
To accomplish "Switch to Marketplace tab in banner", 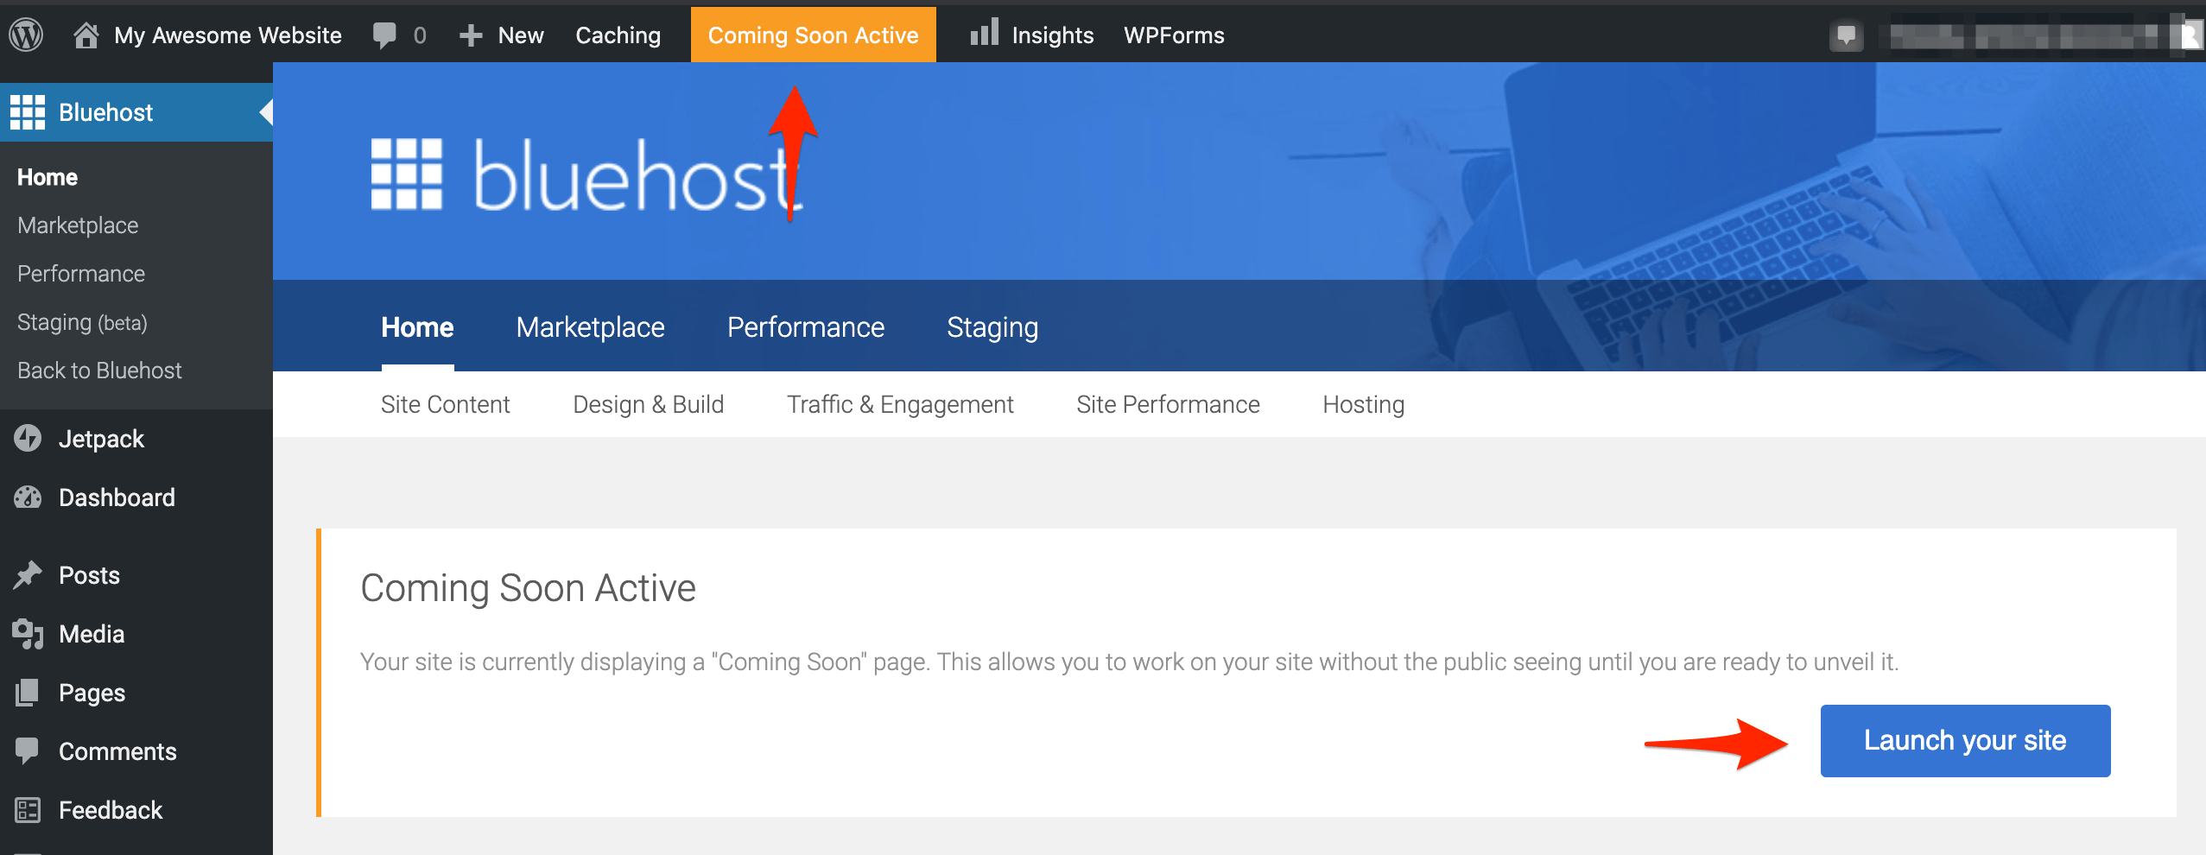I will click(590, 327).
